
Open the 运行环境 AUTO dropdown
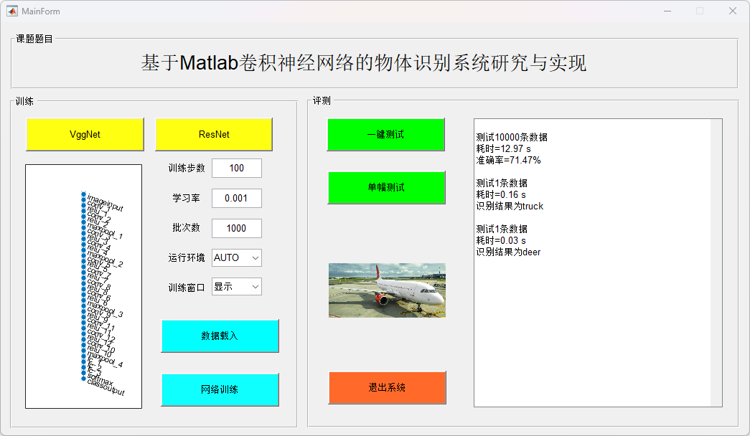(237, 257)
